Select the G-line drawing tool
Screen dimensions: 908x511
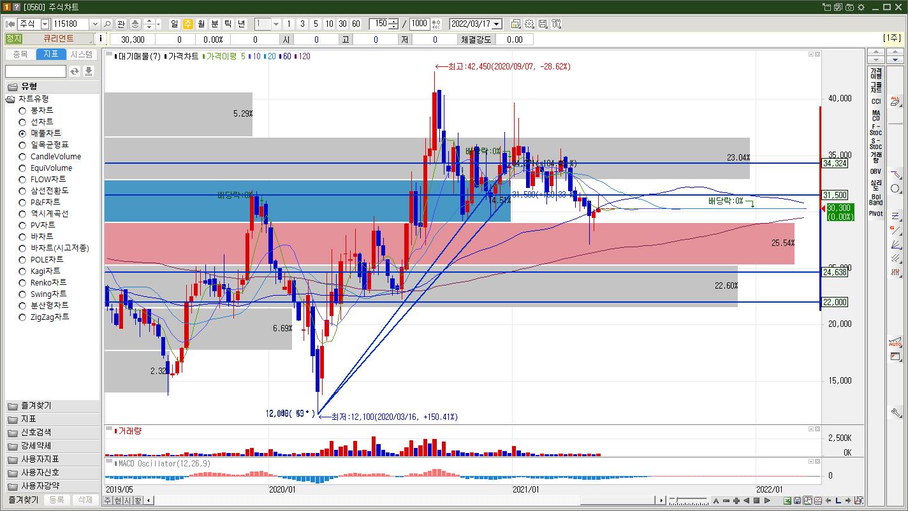click(895, 230)
